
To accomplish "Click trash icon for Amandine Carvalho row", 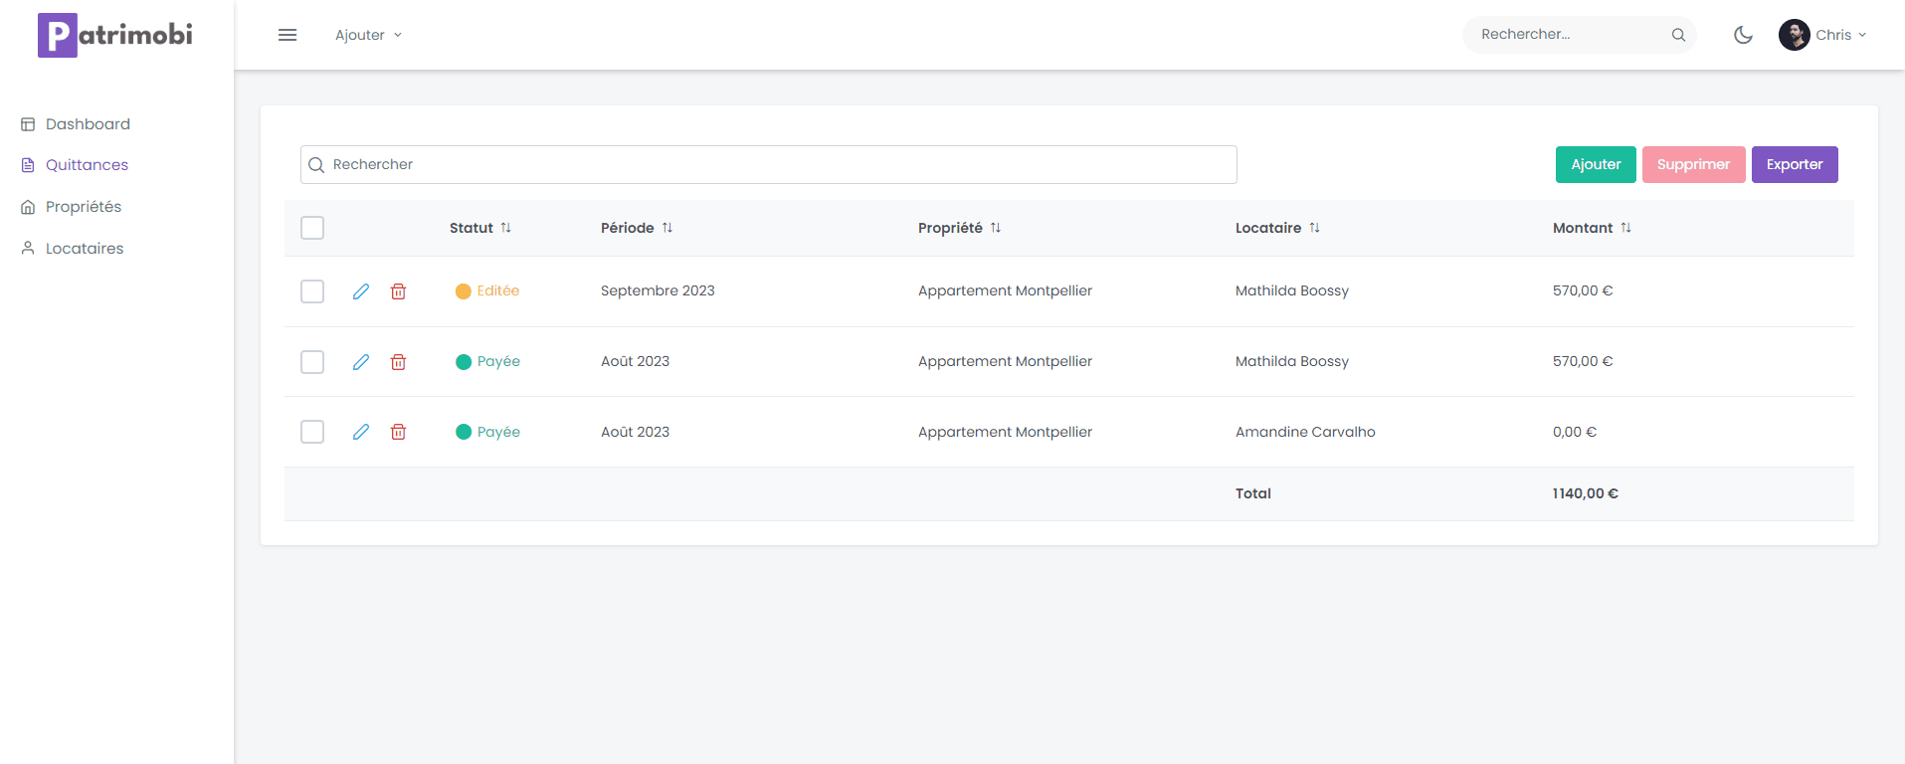I will click(x=398, y=432).
